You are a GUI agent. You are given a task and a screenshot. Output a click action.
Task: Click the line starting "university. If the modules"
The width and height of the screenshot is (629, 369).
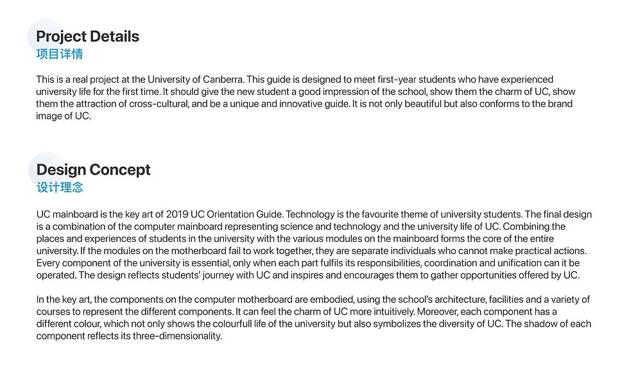tap(311, 251)
